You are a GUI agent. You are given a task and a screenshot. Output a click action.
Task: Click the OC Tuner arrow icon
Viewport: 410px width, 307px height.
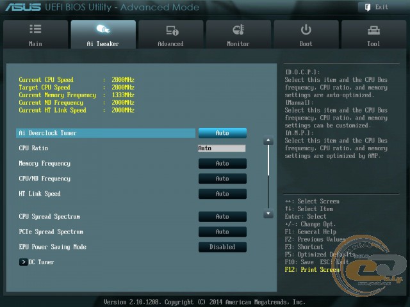tap(23, 262)
